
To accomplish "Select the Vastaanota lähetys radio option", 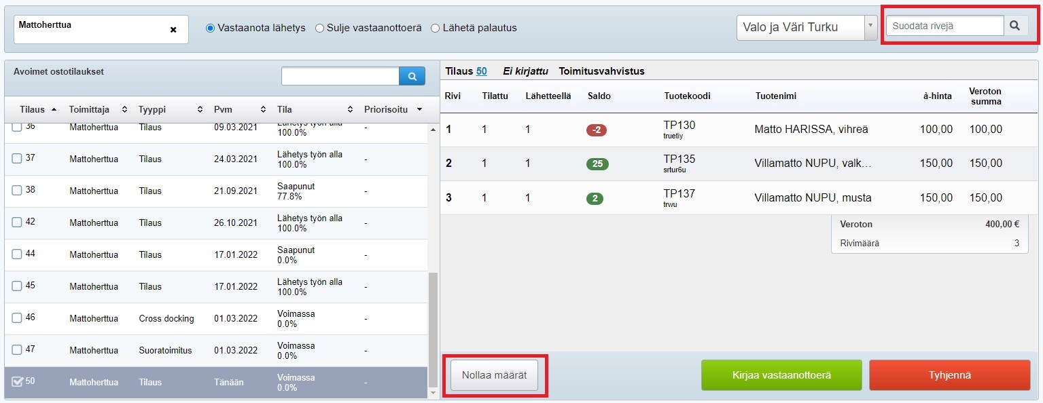I will click(x=210, y=28).
